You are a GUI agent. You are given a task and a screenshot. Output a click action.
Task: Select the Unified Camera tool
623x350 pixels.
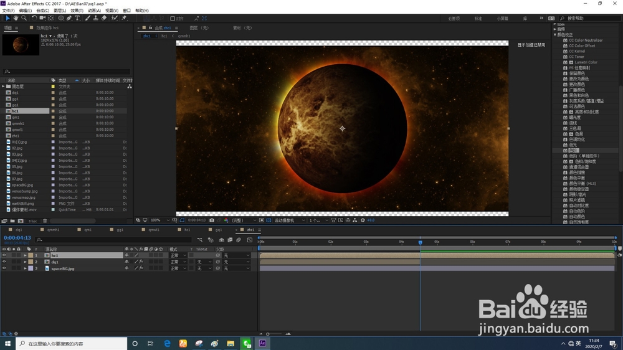click(x=42, y=18)
